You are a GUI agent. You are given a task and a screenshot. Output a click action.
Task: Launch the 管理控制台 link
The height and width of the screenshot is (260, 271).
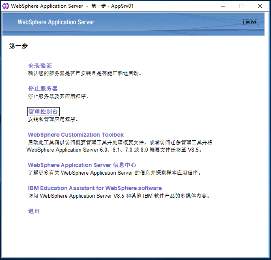click(43, 112)
